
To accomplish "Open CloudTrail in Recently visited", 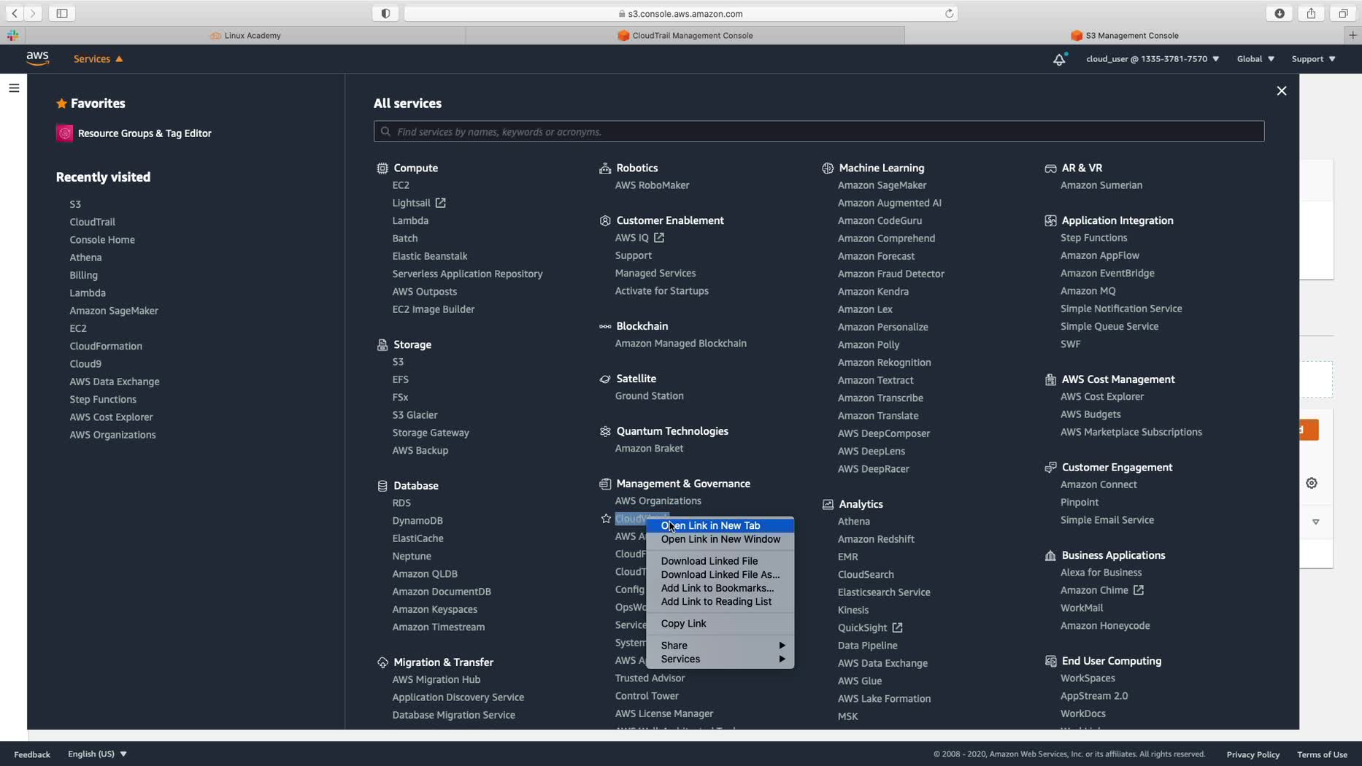I will [x=92, y=222].
